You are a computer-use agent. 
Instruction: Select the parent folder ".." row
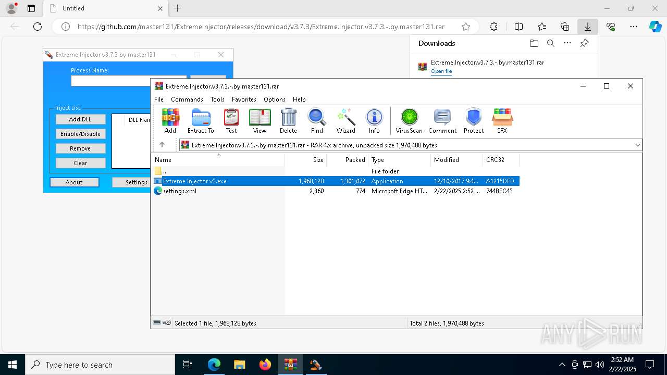point(336,171)
